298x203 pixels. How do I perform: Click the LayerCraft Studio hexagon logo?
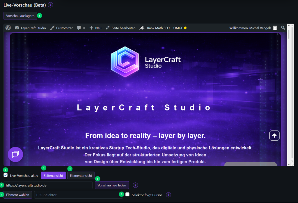coord(125,62)
